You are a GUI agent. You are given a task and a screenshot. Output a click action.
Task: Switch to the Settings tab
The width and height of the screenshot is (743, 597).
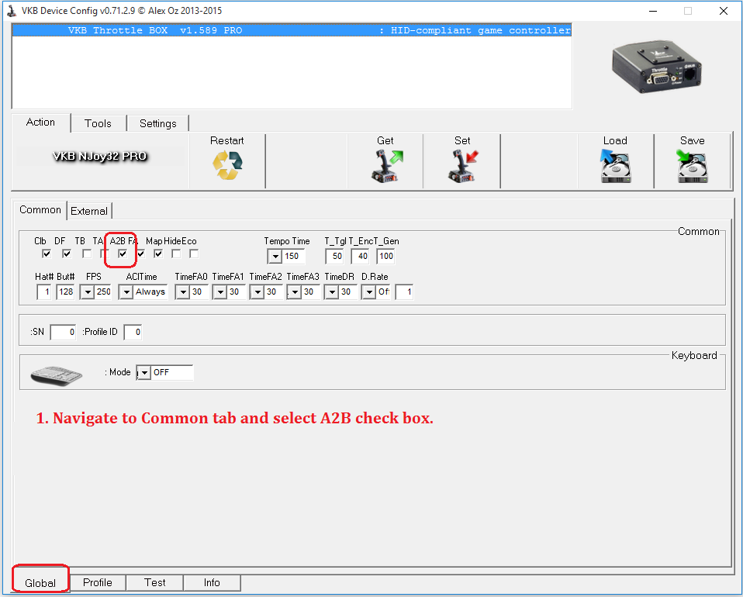[157, 123]
